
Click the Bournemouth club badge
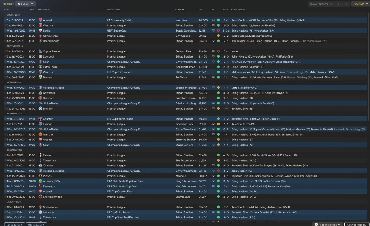[40, 41]
